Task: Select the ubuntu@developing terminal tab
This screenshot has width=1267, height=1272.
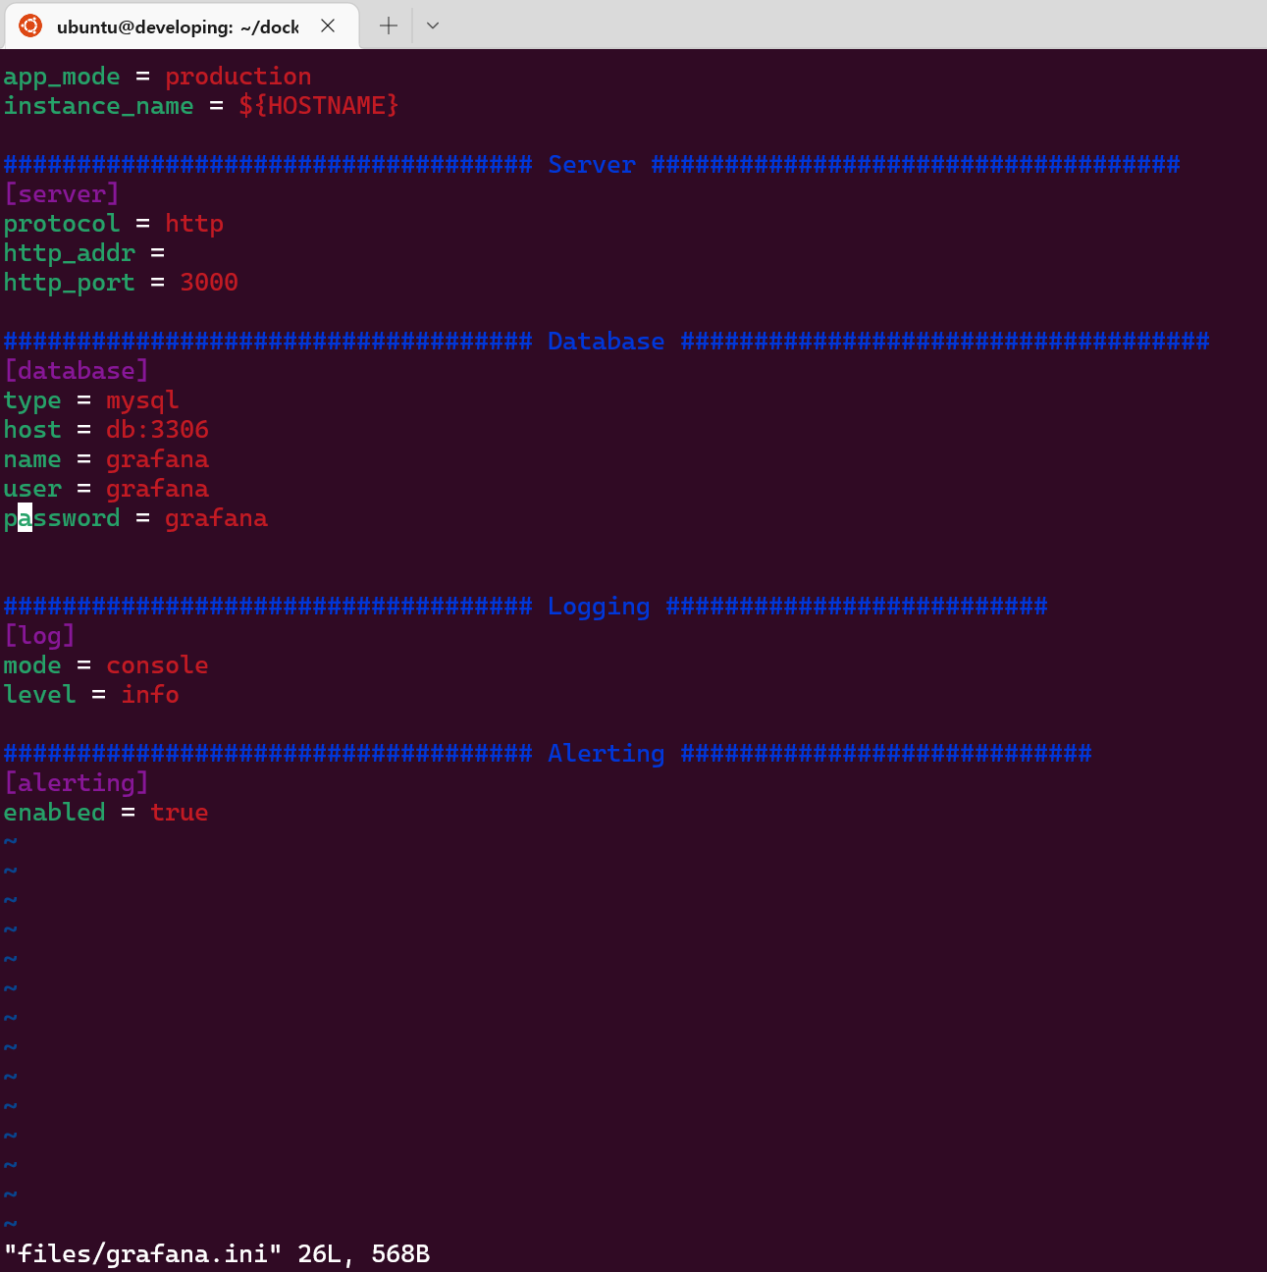Action: coord(182,26)
